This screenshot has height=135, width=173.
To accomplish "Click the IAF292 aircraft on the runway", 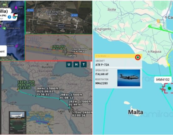I will (x=65, y=51).
